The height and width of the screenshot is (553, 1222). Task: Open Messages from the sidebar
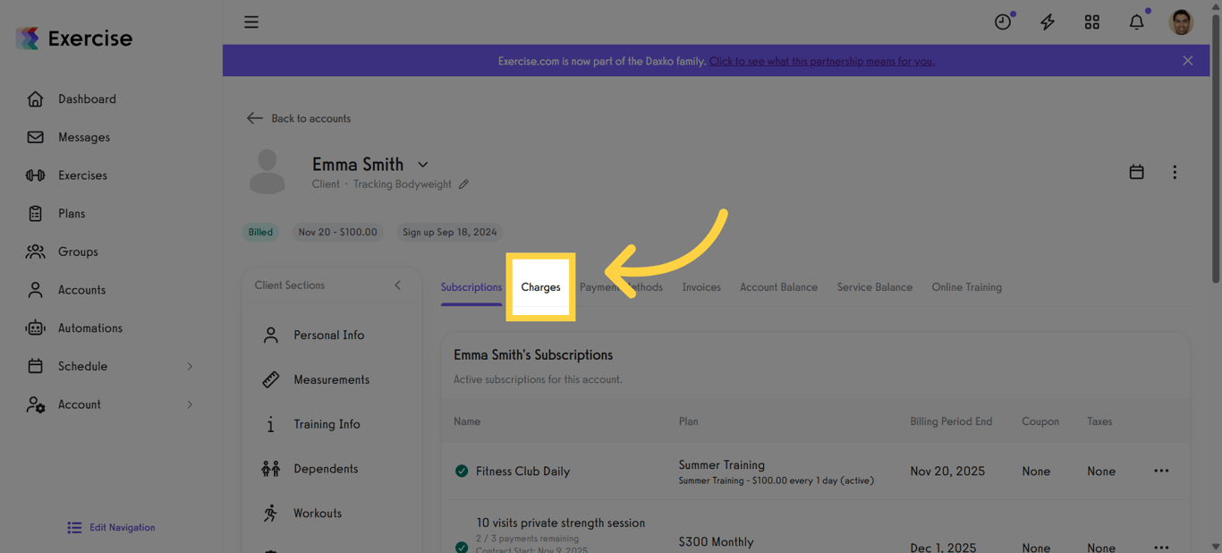pyautogui.click(x=83, y=137)
